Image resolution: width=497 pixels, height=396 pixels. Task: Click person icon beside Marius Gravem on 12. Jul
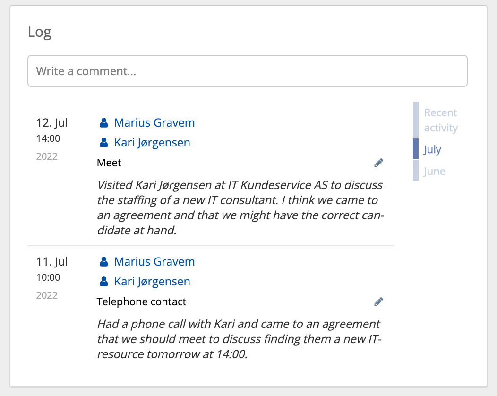104,123
